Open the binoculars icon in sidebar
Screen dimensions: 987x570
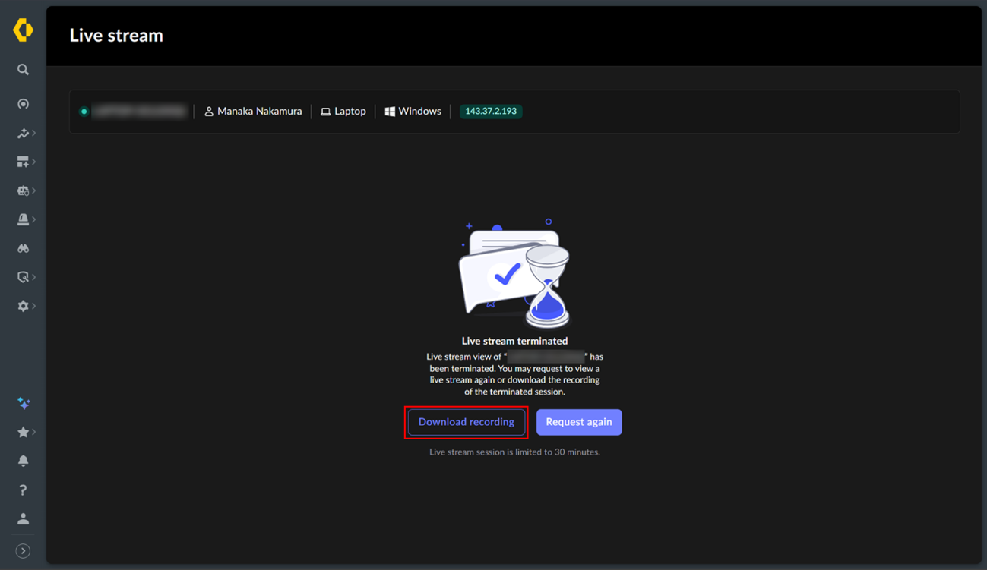23,248
